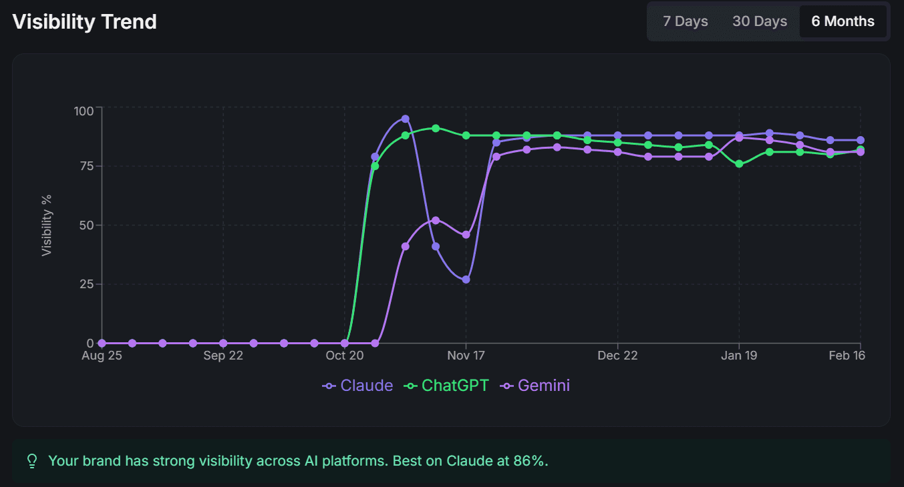
Task: Toggle the ChatGPT series visibility
Action: [x=455, y=385]
